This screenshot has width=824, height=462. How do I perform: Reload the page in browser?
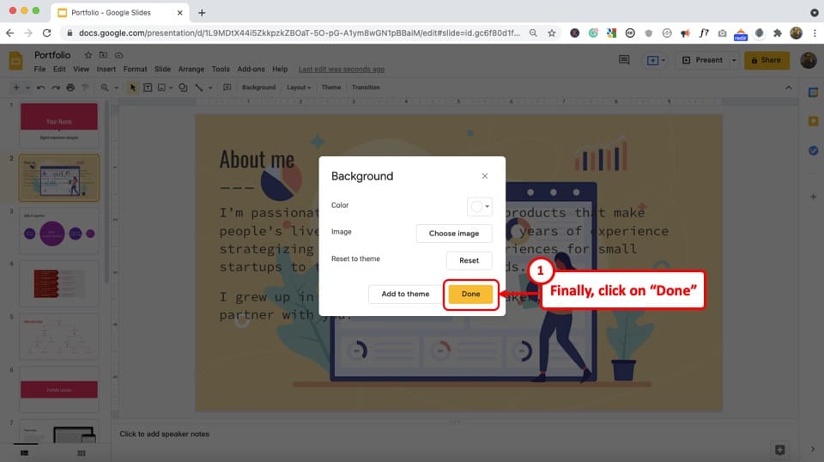(46, 33)
